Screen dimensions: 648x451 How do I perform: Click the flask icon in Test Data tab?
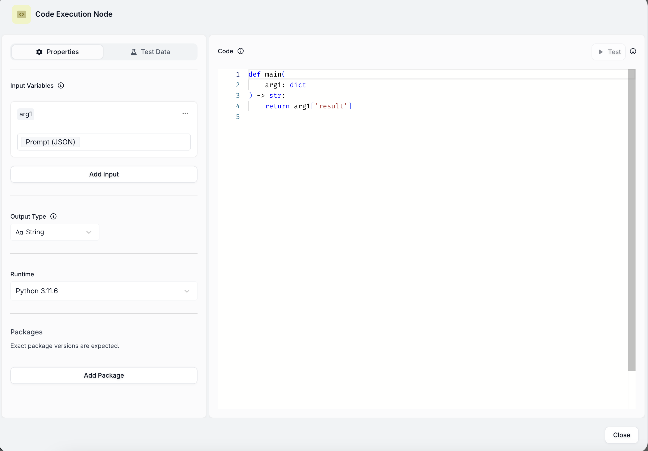(x=134, y=52)
